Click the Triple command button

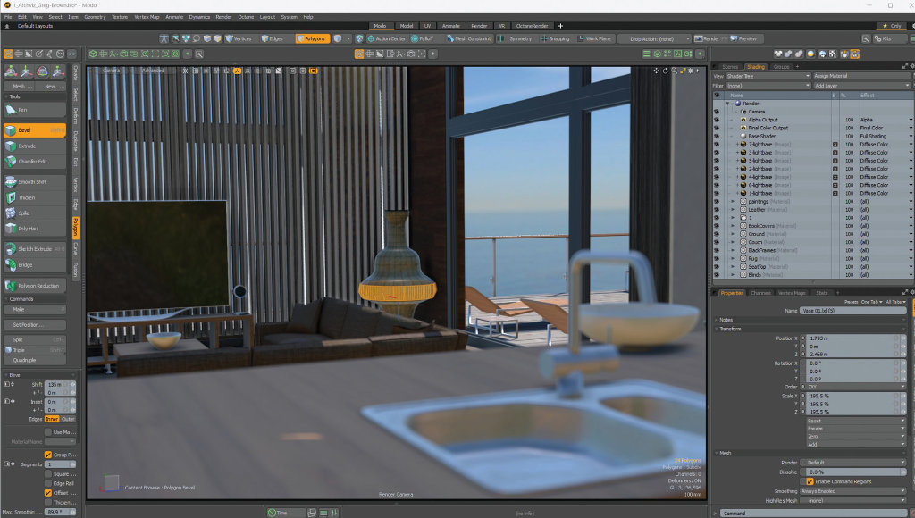35,350
